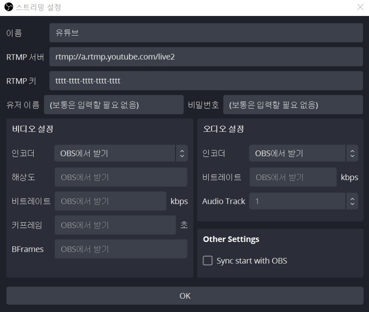The width and height of the screenshot is (369, 312).
Task: Click the BFrames label
Action: 27,249
